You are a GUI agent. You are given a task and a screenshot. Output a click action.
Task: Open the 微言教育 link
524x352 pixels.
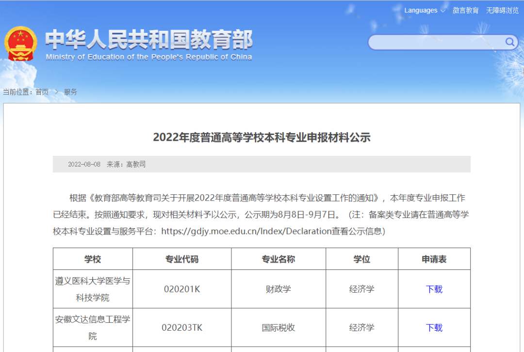point(466,11)
